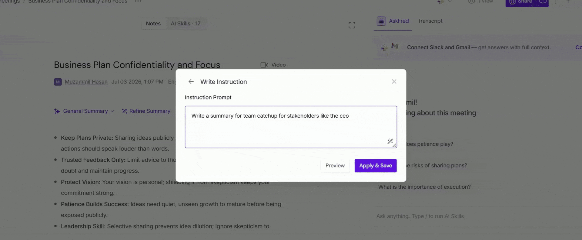Click the magic wand enhance prompt icon

[x=390, y=141]
